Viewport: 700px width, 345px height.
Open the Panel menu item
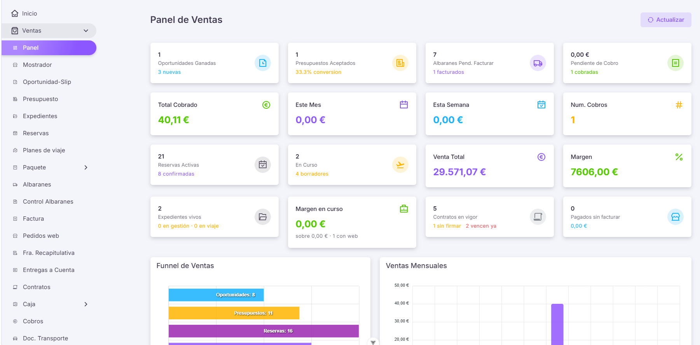(x=49, y=48)
